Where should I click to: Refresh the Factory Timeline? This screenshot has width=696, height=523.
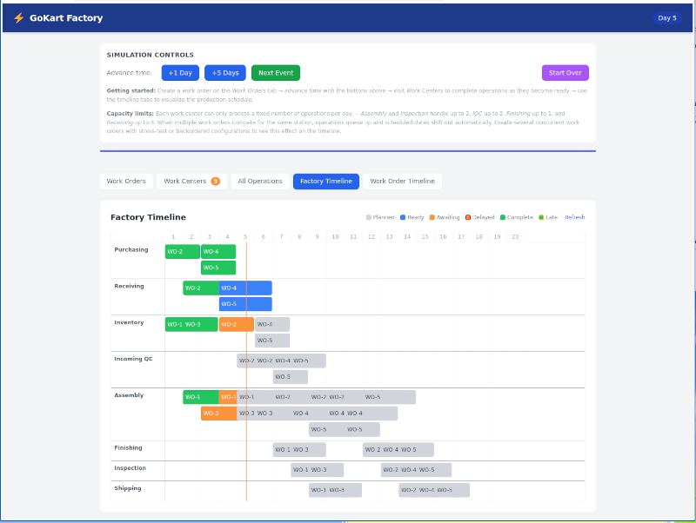(574, 217)
